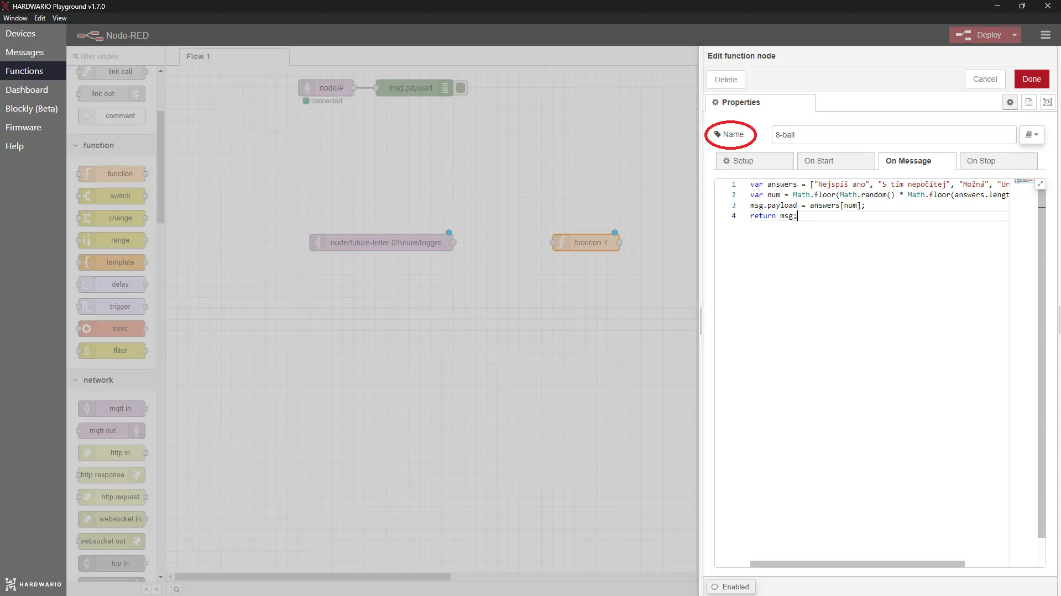Collapse all palette categories with up chevrons
The height and width of the screenshot is (596, 1061).
tap(146, 589)
